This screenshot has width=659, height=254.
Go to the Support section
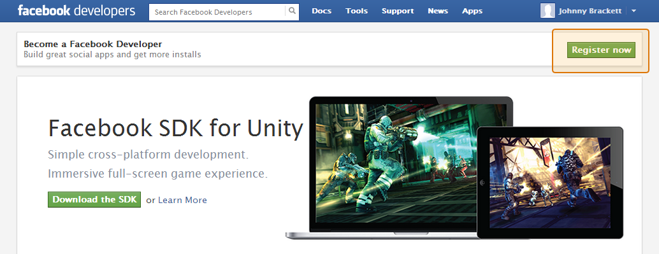pos(398,11)
